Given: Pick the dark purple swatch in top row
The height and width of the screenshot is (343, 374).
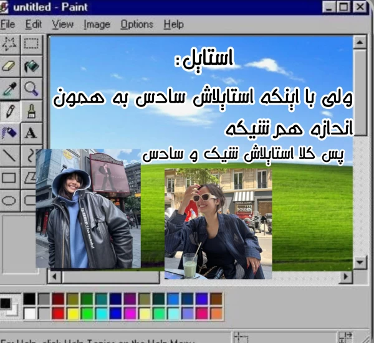Looking at the screenshot, I should click(x=130, y=299).
